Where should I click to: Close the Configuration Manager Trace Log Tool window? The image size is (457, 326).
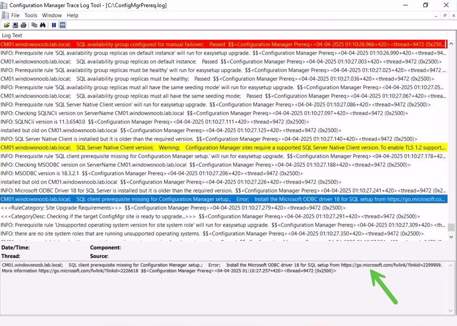pos(446,5)
